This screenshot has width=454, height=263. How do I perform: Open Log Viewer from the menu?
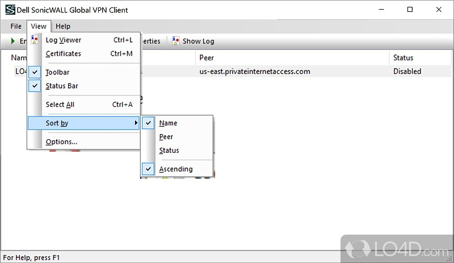(84, 40)
